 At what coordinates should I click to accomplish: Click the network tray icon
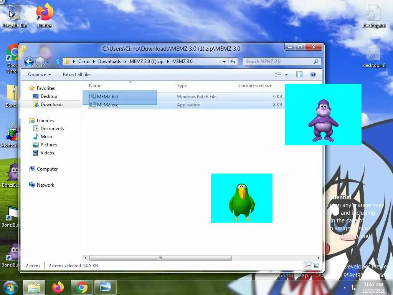354,287
